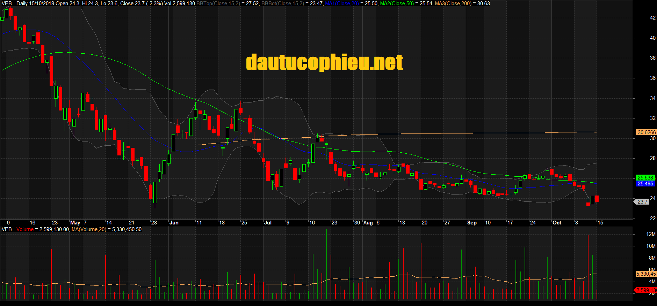
Task: Select the MA2(Close,50) legend text
Action: 397,3
